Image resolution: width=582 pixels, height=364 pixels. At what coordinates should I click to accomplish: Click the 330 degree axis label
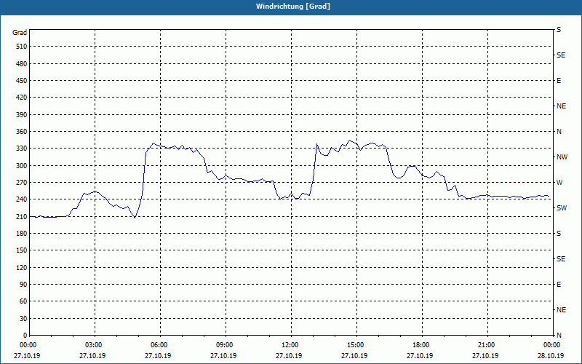pyautogui.click(x=21, y=149)
